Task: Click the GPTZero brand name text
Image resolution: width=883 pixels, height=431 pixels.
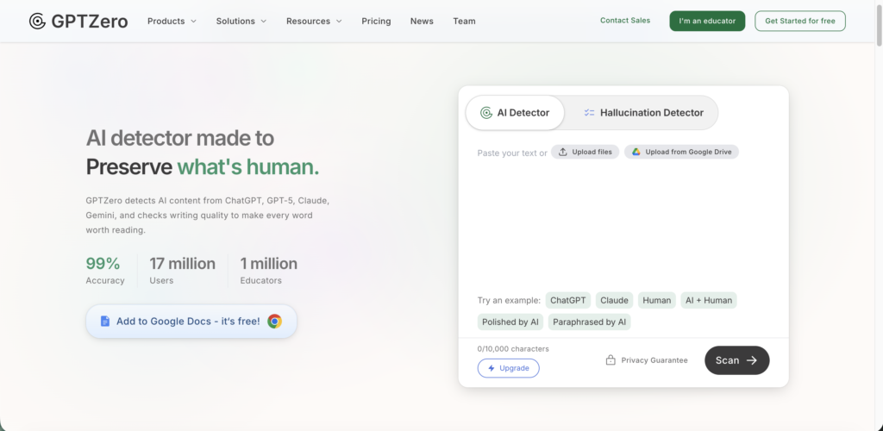Action: tap(90, 22)
